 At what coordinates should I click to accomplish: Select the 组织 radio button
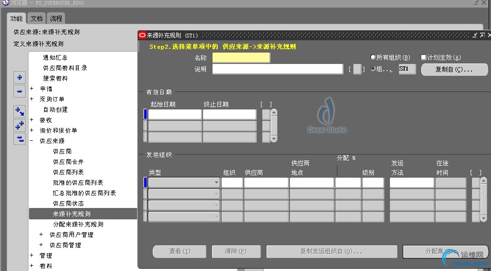click(x=373, y=68)
